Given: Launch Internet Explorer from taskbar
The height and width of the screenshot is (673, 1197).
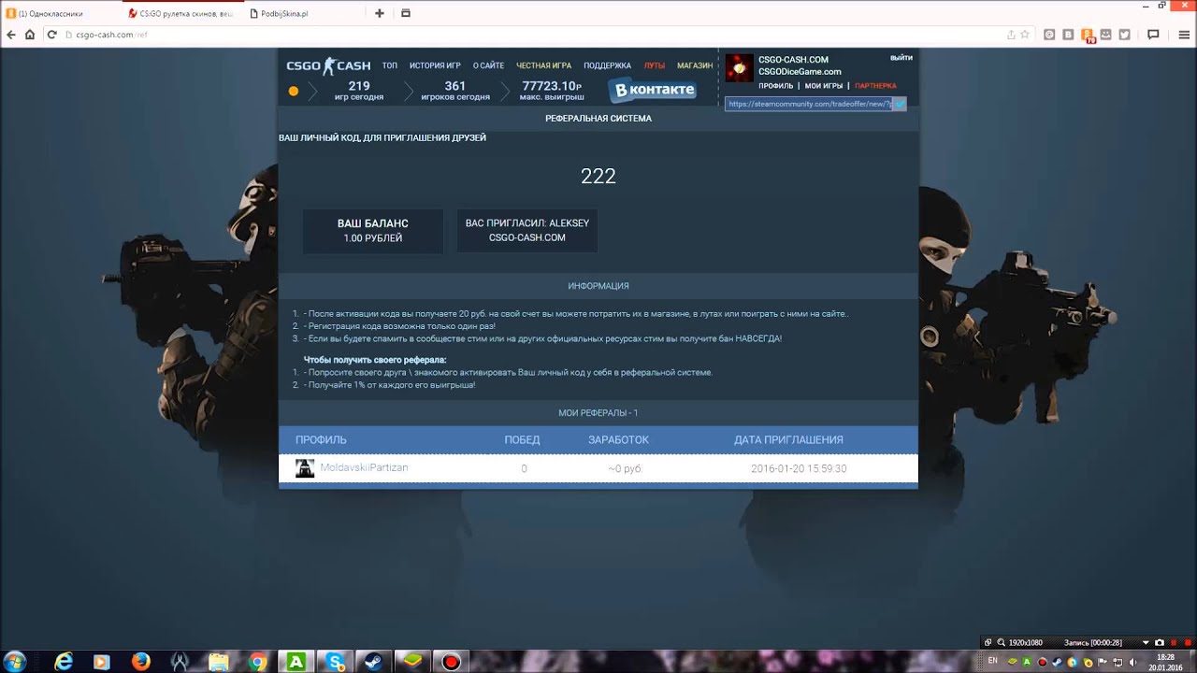Looking at the screenshot, I should click(64, 662).
